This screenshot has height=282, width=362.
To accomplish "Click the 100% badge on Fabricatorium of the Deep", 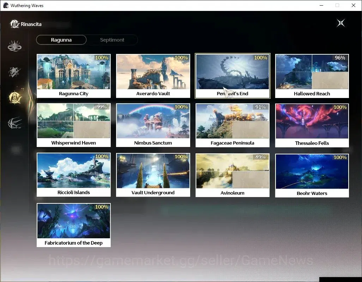I will point(102,207).
